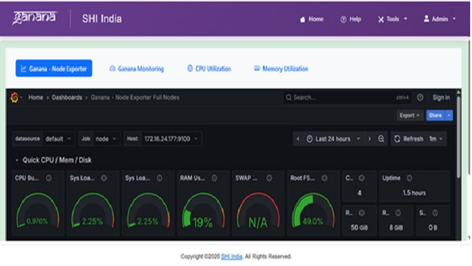Open the 1m refresh interval dropdown
This screenshot has width=472, height=266.
tap(436, 139)
